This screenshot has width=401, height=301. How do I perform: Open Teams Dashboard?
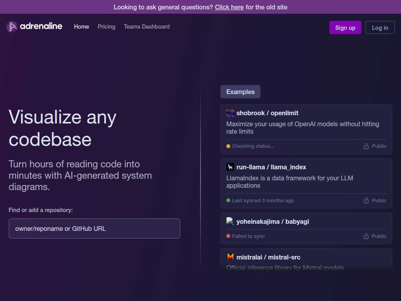147,27
